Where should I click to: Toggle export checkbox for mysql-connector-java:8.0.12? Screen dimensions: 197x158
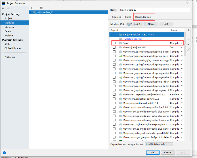pos(114,133)
